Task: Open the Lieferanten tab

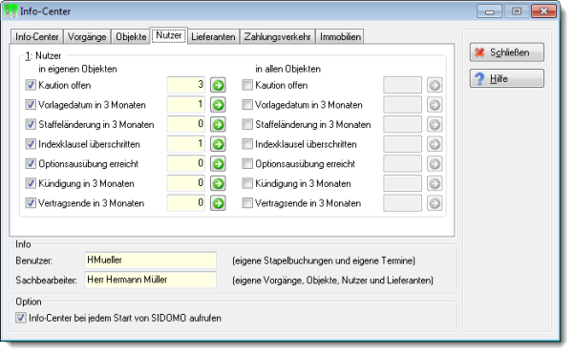Action: tap(213, 37)
